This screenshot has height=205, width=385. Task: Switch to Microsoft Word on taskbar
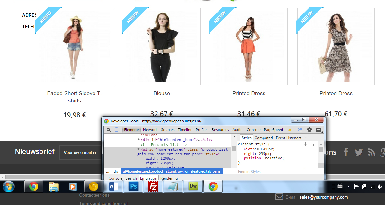[113, 187]
